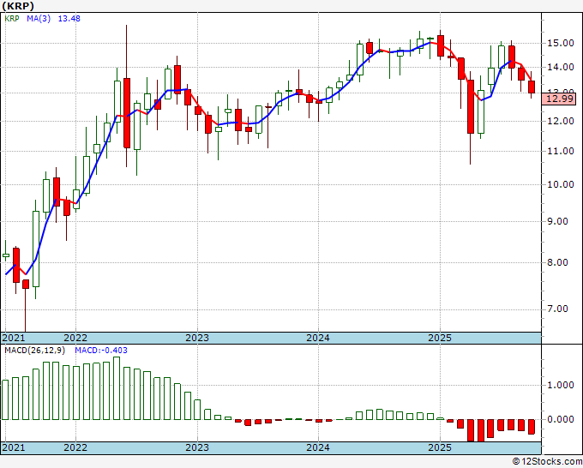Viewport: 583px width, 468px height.
Task: Click the 2023 marker on lower MACD timeline
Action: 197,447
